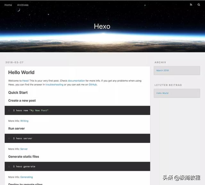Open the Server more info link

(24, 149)
